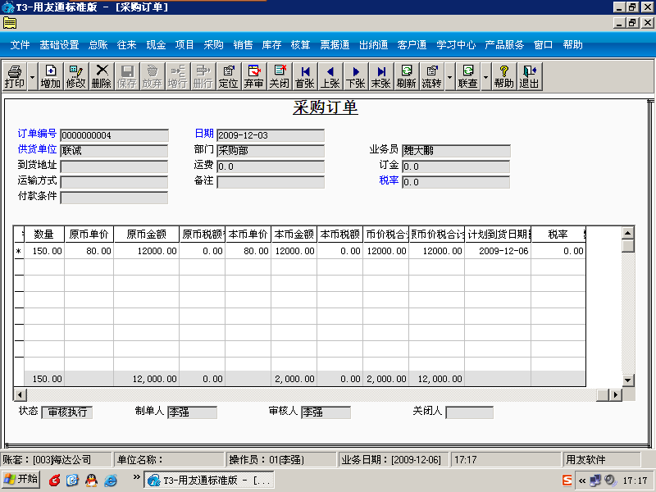This screenshot has height=492, width=656.
Task: Open the 票据通 menu
Action: coord(335,45)
